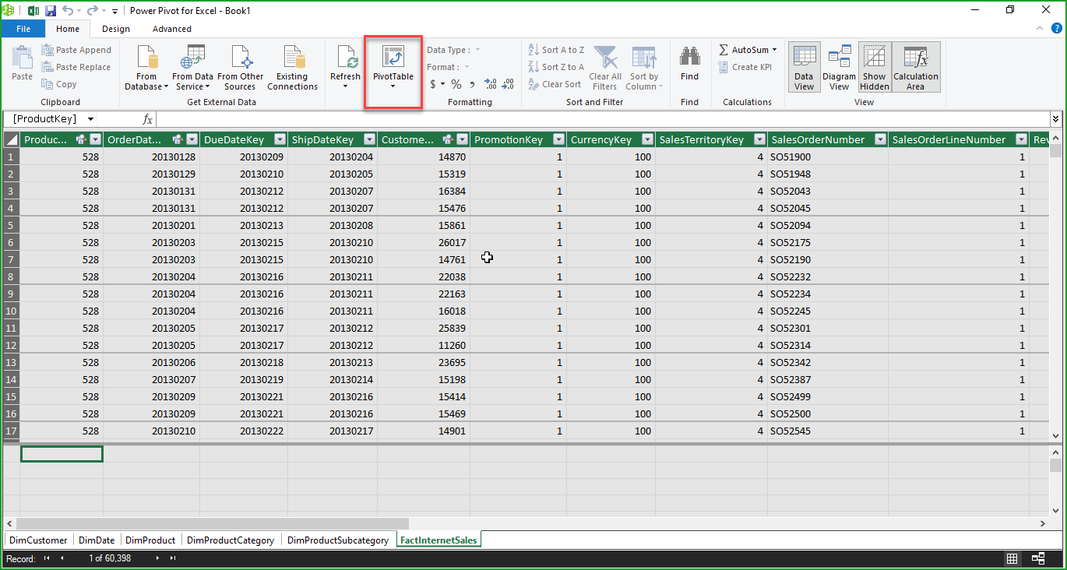Go to next record in navigator
The height and width of the screenshot is (570, 1067).
[x=157, y=558]
